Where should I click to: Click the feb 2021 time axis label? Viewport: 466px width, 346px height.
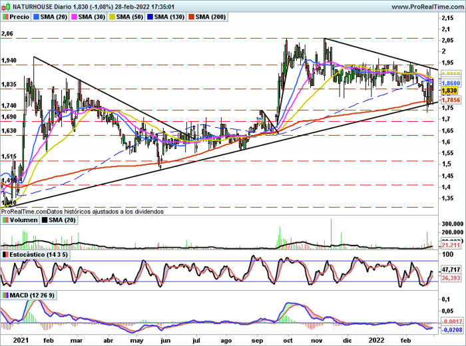[49, 341]
